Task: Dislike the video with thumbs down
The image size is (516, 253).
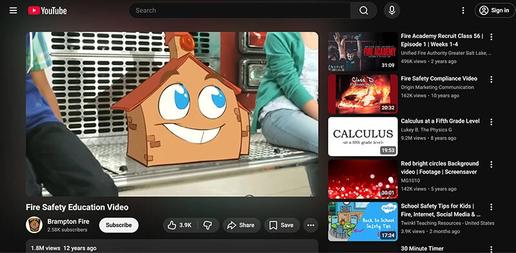Action: (208, 225)
